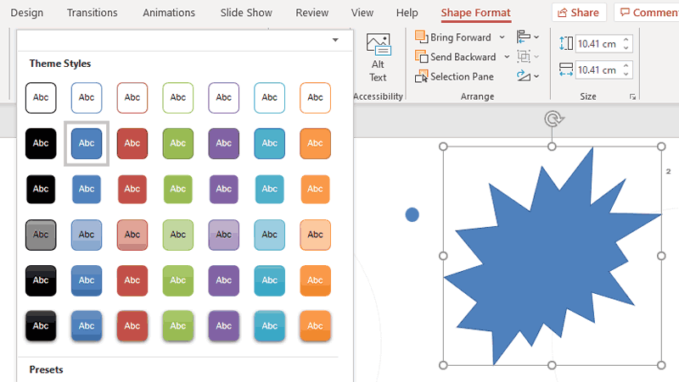Increase the shape height spinner
679x382 pixels.
coord(626,40)
